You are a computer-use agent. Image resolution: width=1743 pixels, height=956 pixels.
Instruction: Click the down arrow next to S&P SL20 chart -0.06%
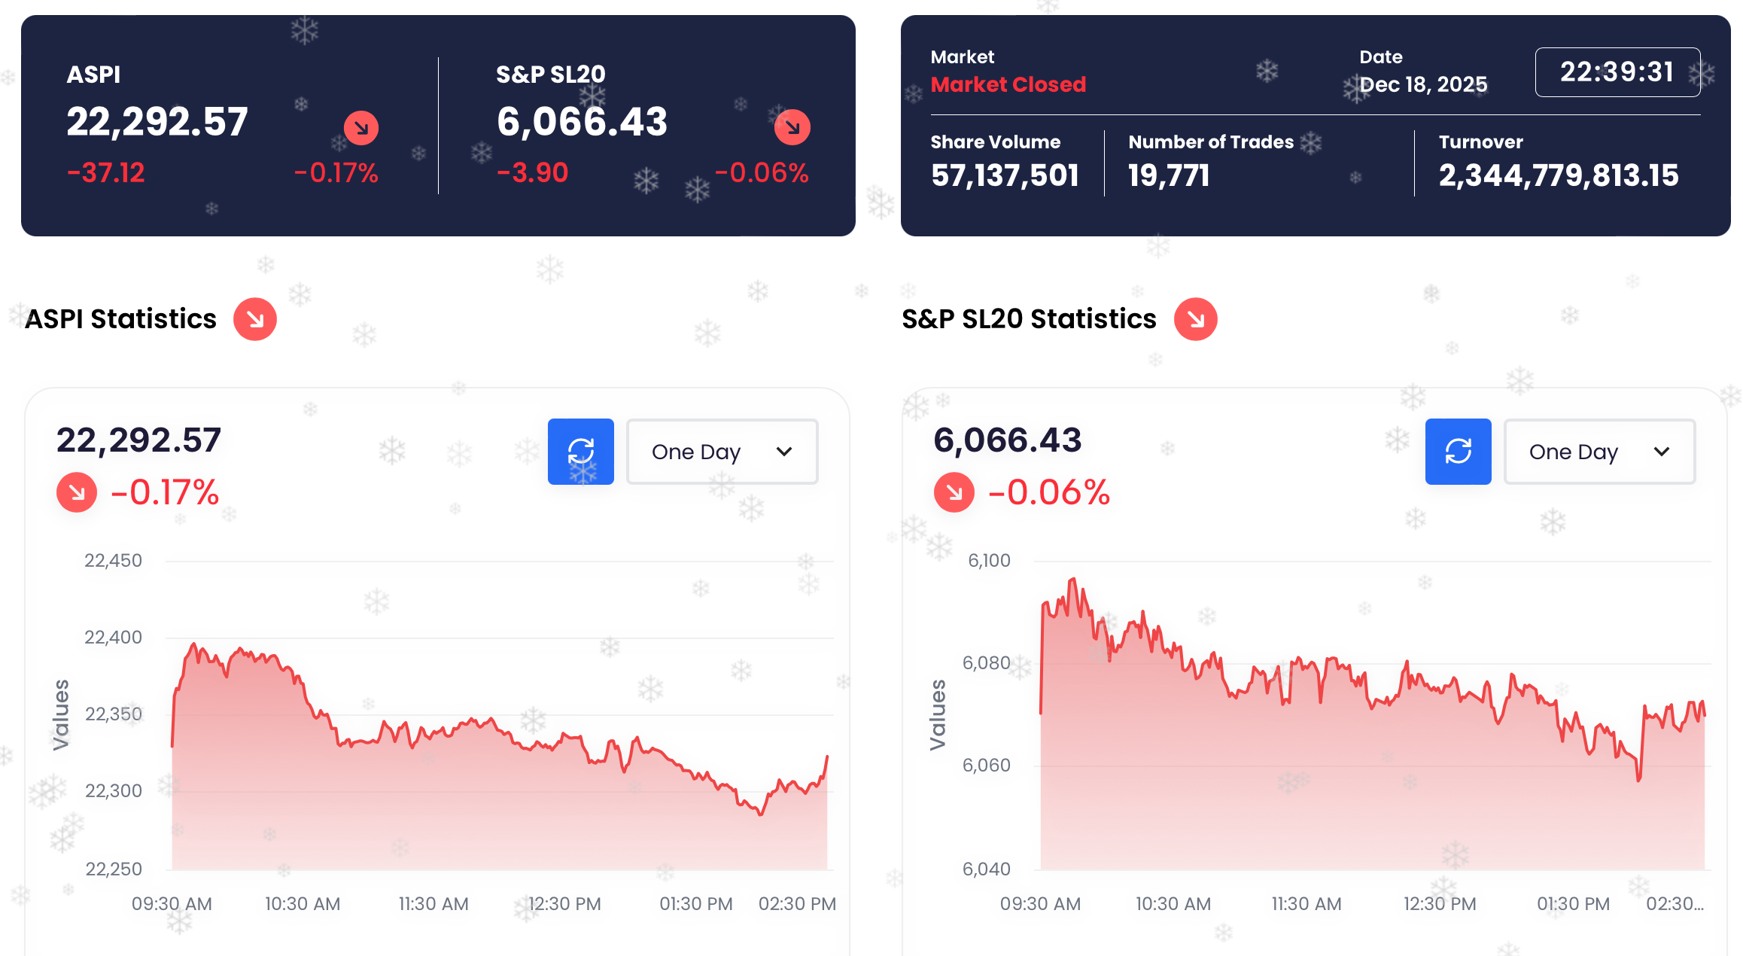click(x=954, y=493)
